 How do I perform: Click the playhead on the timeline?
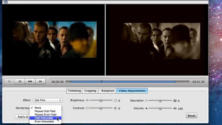coord(102,82)
